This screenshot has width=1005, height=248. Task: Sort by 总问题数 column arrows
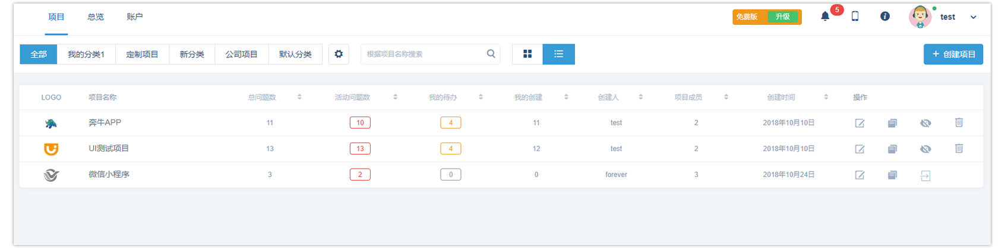coord(299,97)
